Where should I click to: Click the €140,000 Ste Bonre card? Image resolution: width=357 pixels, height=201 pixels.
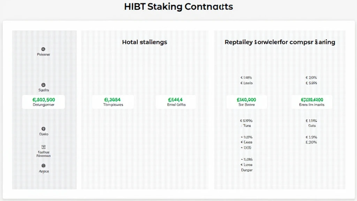click(x=246, y=102)
